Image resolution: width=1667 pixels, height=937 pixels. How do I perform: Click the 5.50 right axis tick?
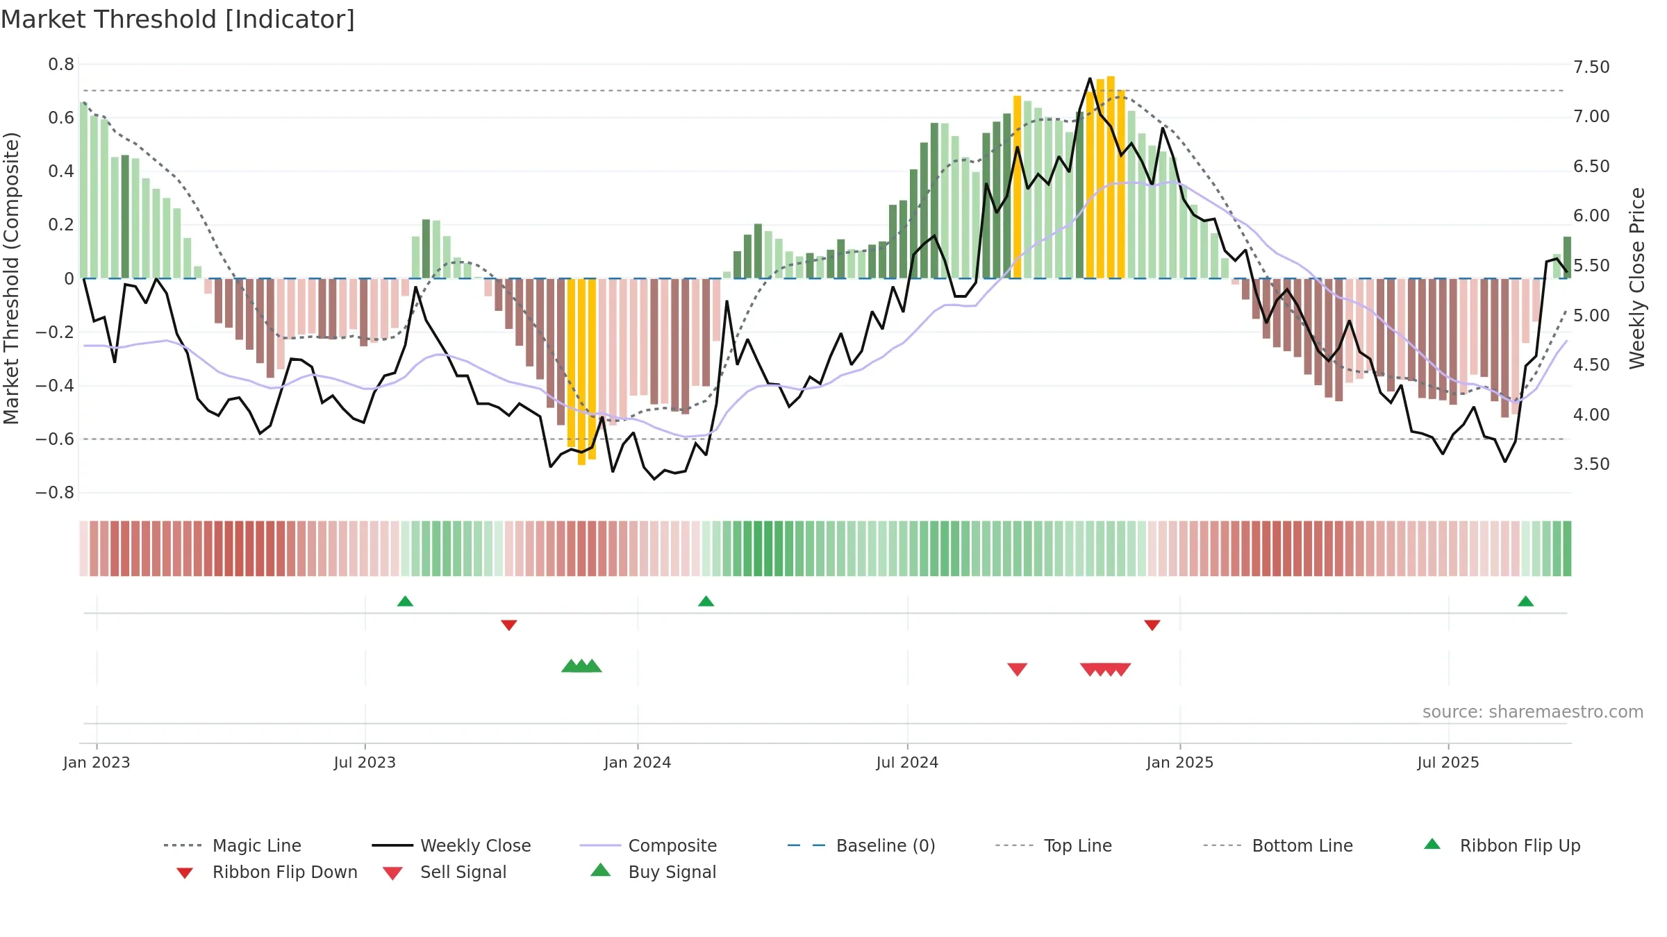click(1591, 266)
